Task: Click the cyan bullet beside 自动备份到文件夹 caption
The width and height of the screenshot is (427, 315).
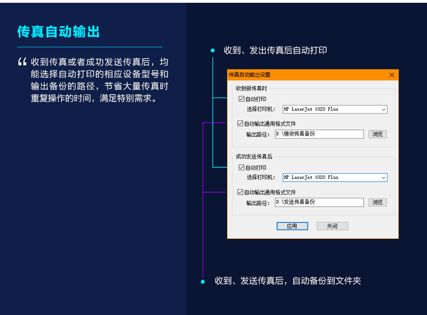Action: [203, 282]
